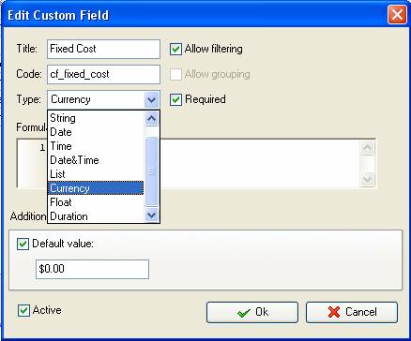Uncheck the Active checkbox

point(23,310)
